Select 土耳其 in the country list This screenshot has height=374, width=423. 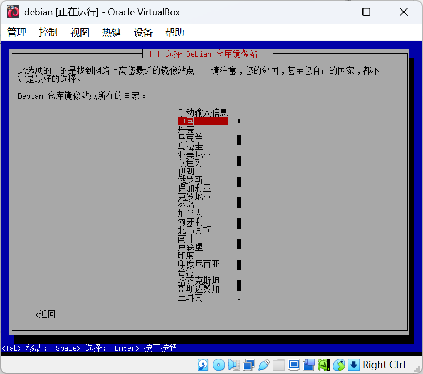coord(190,297)
